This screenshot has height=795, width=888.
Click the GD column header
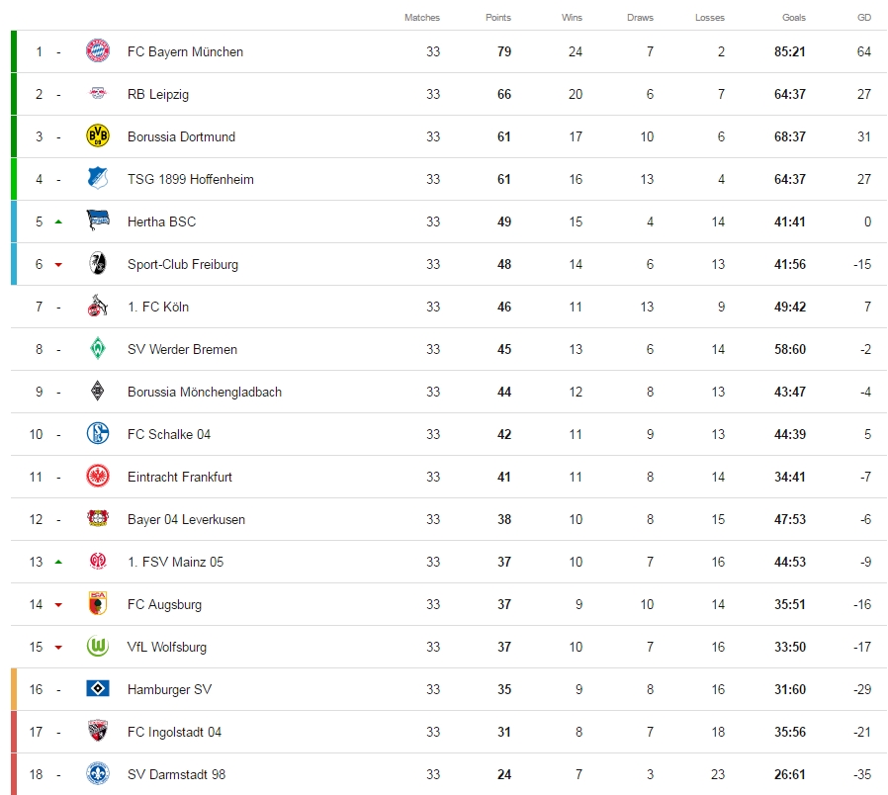[864, 18]
